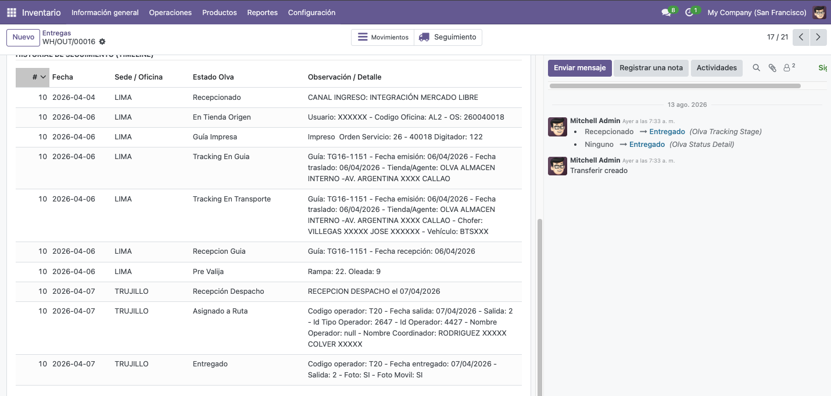
Task: Show followers icon with count 2
Action: 789,67
